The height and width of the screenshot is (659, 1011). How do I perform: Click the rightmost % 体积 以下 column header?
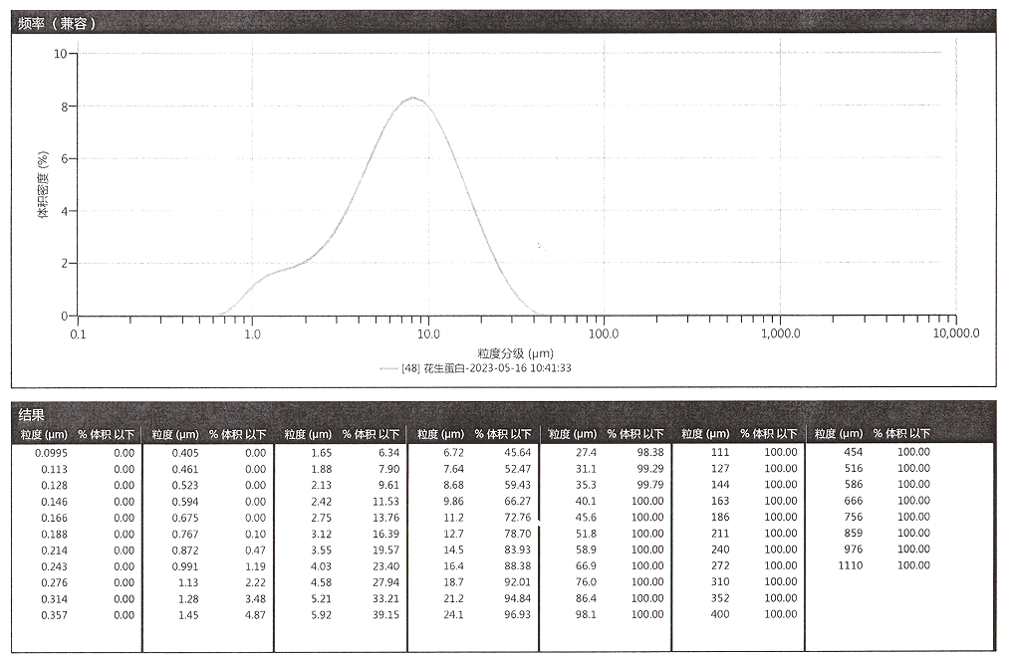[901, 434]
